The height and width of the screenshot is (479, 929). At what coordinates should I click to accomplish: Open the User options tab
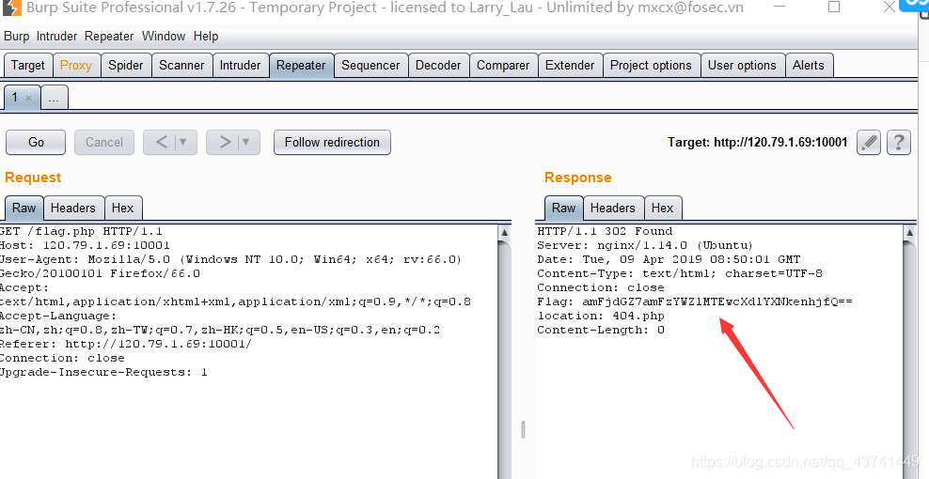tap(742, 65)
